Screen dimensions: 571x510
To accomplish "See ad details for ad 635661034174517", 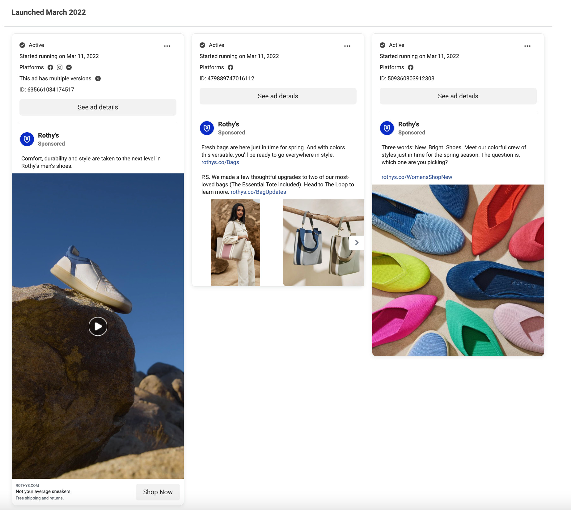I will click(98, 107).
